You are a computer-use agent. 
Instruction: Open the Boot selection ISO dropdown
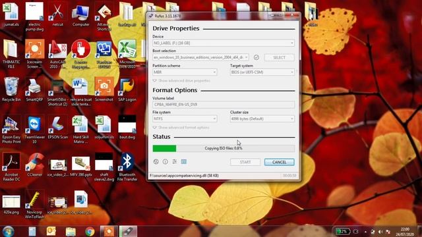tap(200, 57)
